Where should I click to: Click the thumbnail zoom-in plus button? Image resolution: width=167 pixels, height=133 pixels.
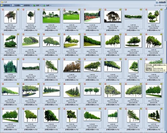[165, 5]
